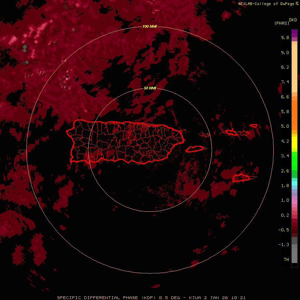Select the -1.3 legend value
Image resolution: width=300 pixels, height=300 pixels.
[284, 245]
